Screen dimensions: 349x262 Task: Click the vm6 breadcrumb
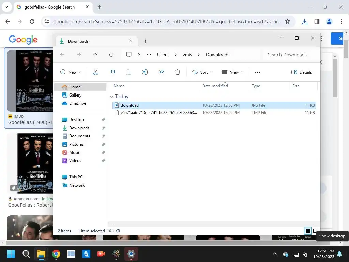(x=187, y=55)
